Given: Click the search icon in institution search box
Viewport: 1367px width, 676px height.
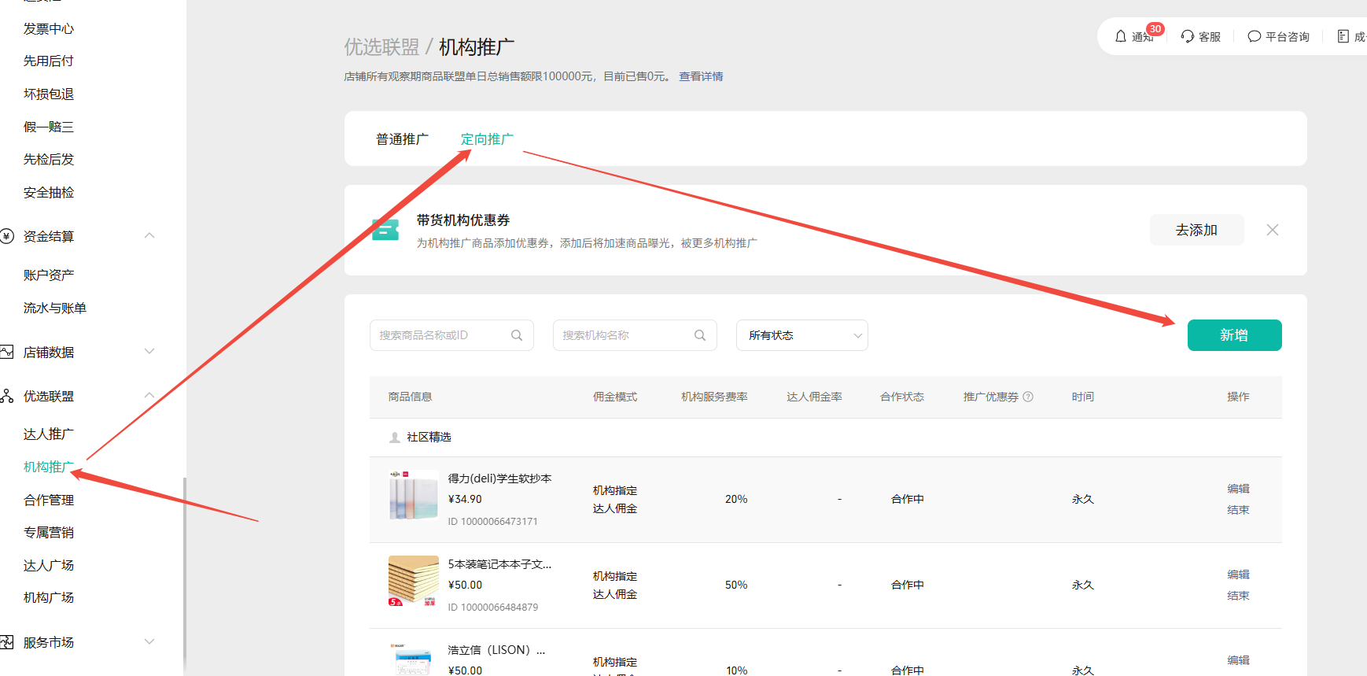Looking at the screenshot, I should click(x=700, y=335).
